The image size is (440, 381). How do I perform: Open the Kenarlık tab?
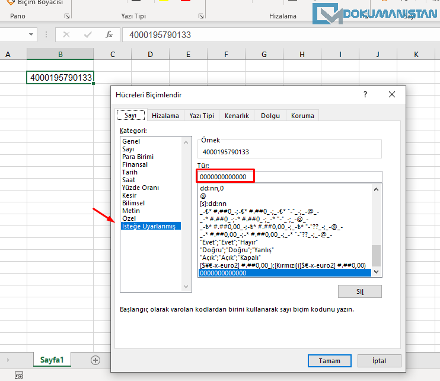[x=237, y=116]
